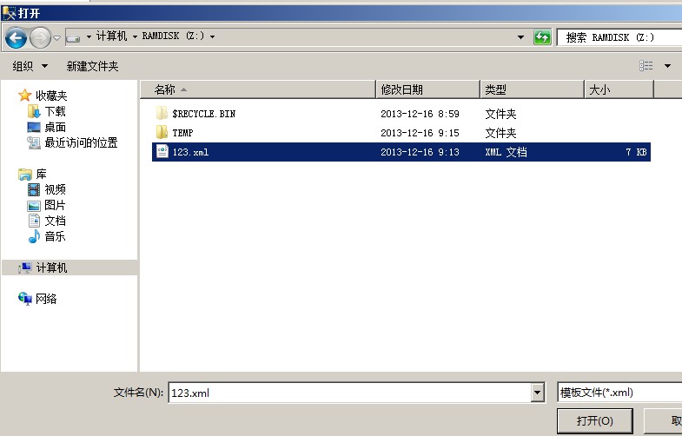This screenshot has height=436, width=682.
Task: Click the $RECYCLE.BIN folder icon
Action: 162,113
